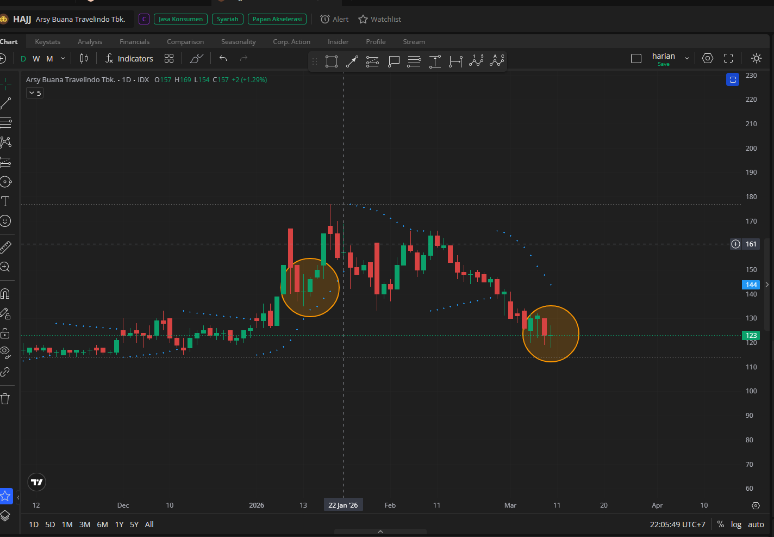Toggle log scale on price axis
774x537 pixels.
(736, 524)
